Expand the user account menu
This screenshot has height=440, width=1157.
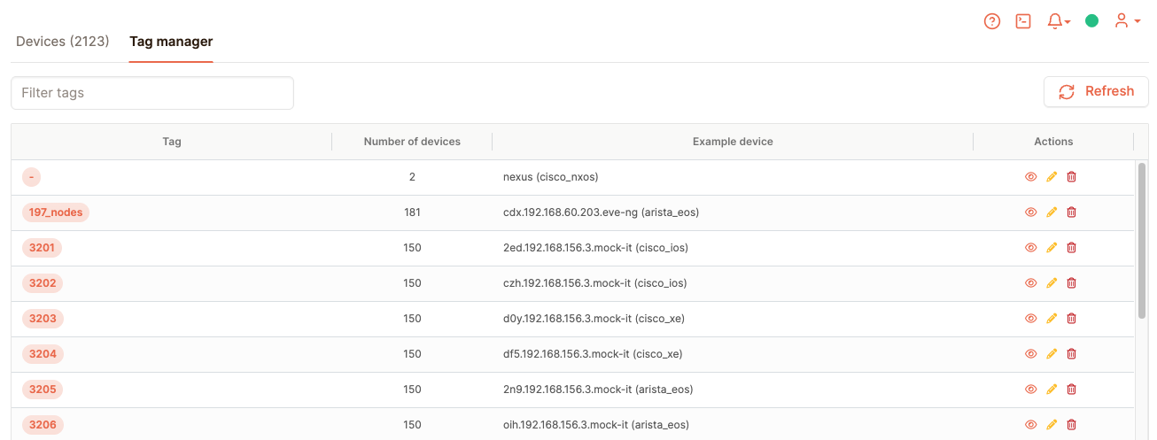click(x=1127, y=21)
